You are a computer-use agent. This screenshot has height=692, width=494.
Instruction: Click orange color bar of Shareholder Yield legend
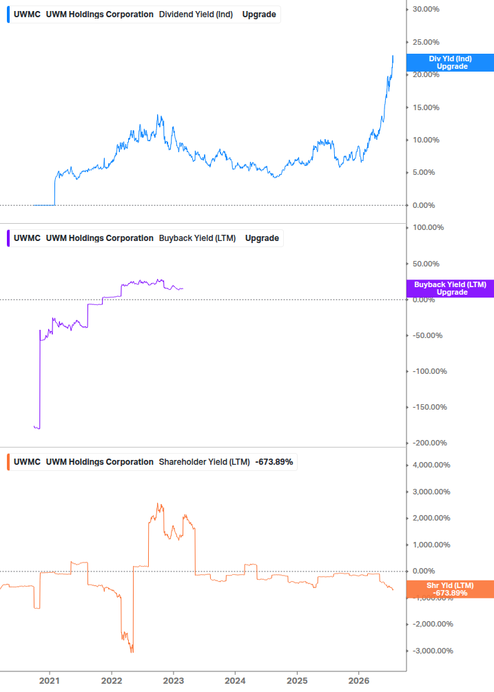point(8,461)
